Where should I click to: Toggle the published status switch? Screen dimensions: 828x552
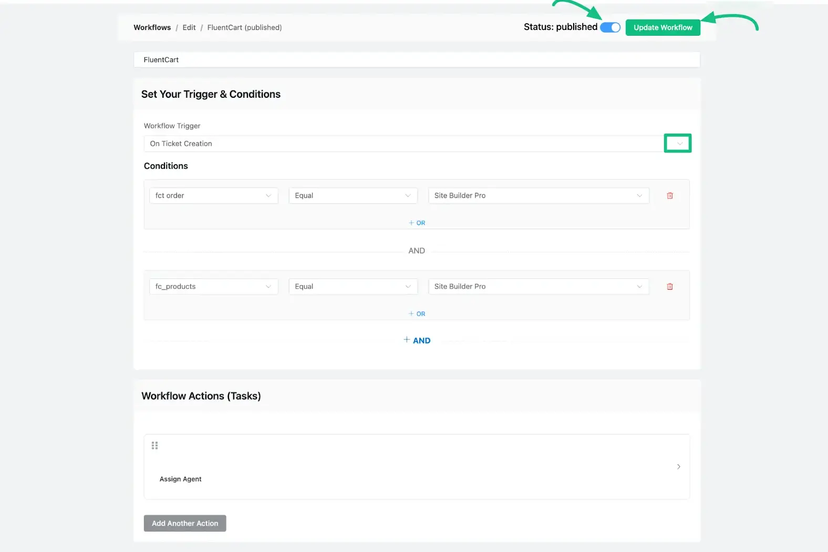tap(610, 27)
